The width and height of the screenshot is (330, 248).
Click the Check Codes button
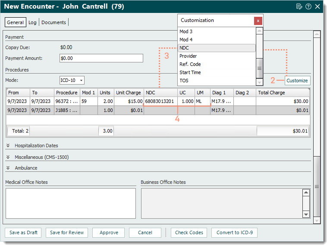point(189,232)
